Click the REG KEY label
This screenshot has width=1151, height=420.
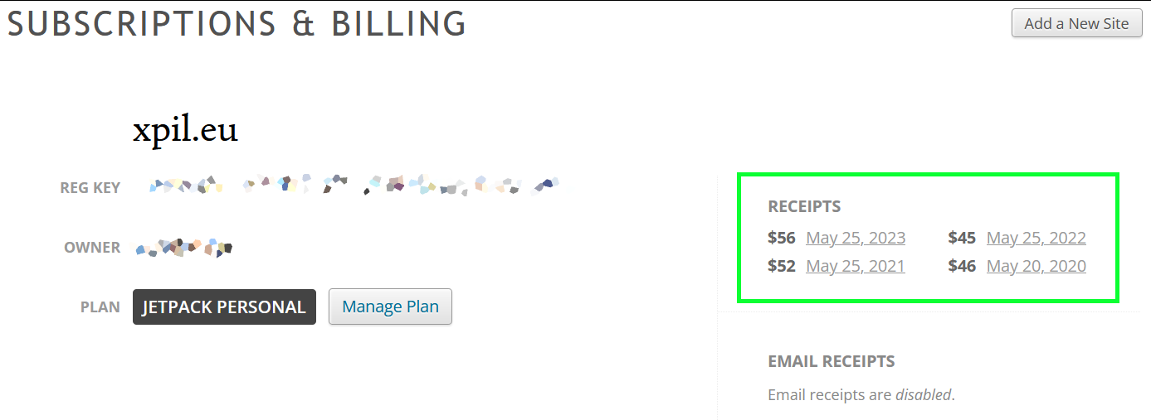point(90,188)
